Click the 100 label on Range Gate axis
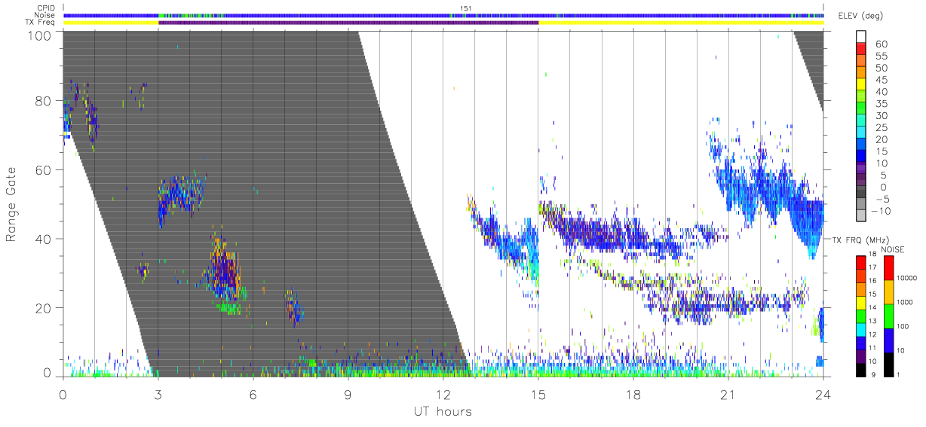The height and width of the screenshot is (427, 926). point(40,35)
